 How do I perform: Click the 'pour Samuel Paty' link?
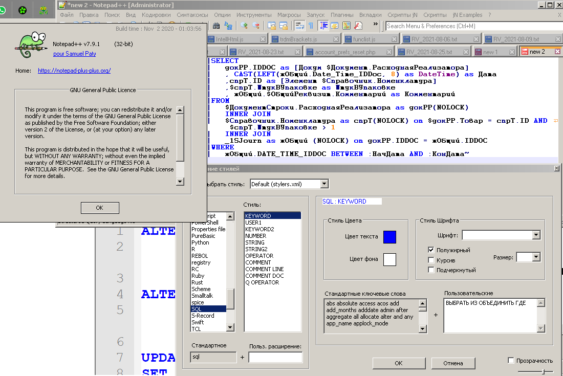coord(75,54)
